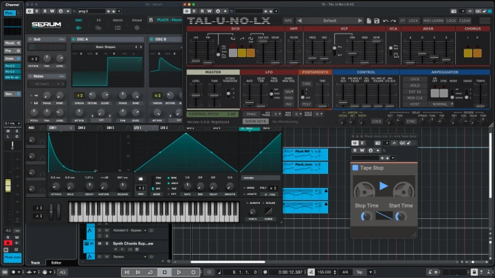The image size is (495, 278).
Task: Enable Serum's Sub oscillator
Action: coord(30,39)
